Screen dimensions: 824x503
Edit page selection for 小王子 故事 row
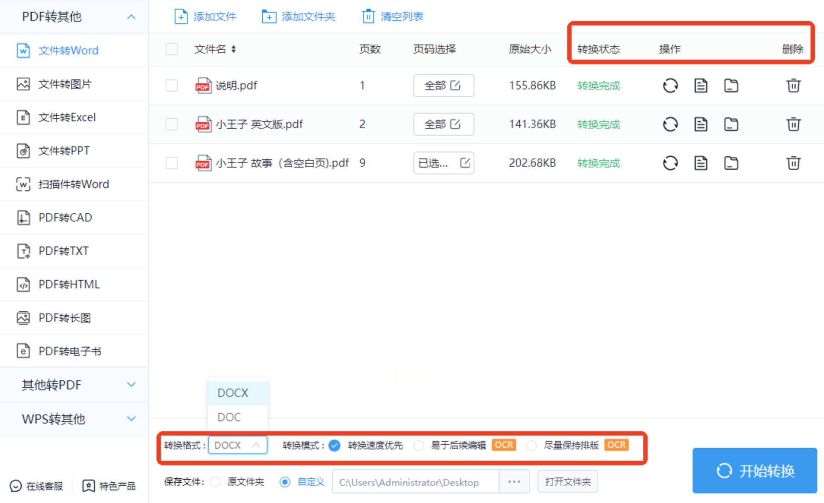464,163
